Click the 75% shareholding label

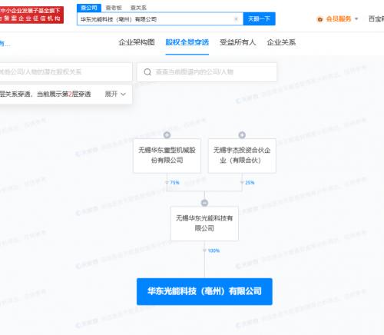point(174,183)
